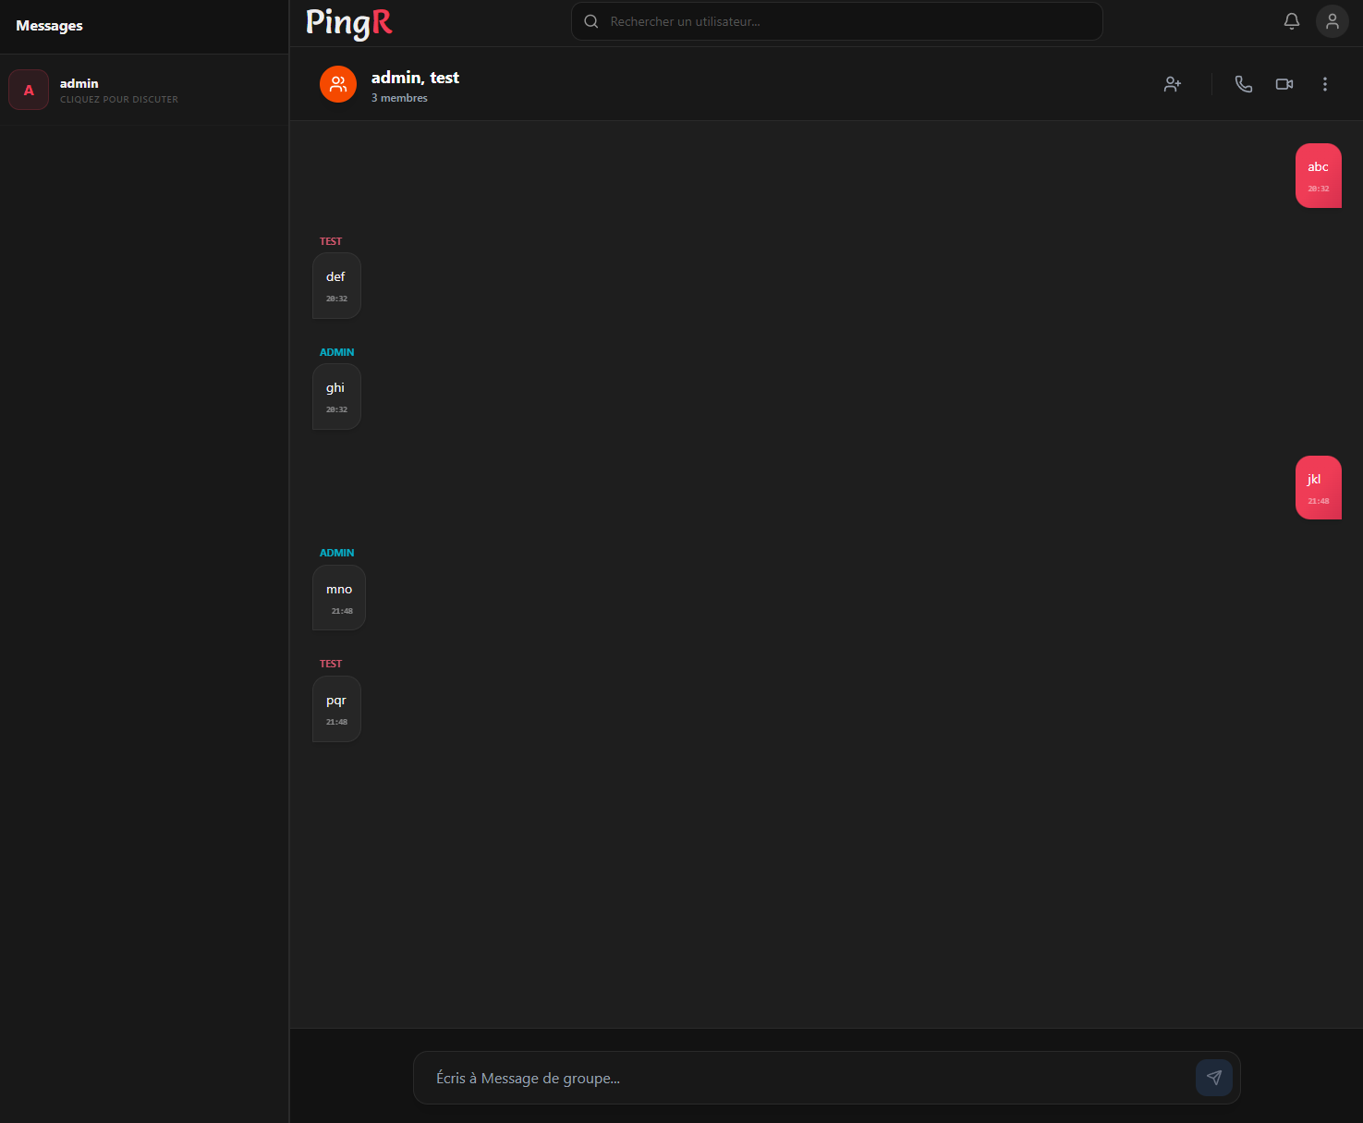This screenshot has width=1363, height=1123.
Task: Start a video call
Action: pyautogui.click(x=1284, y=84)
